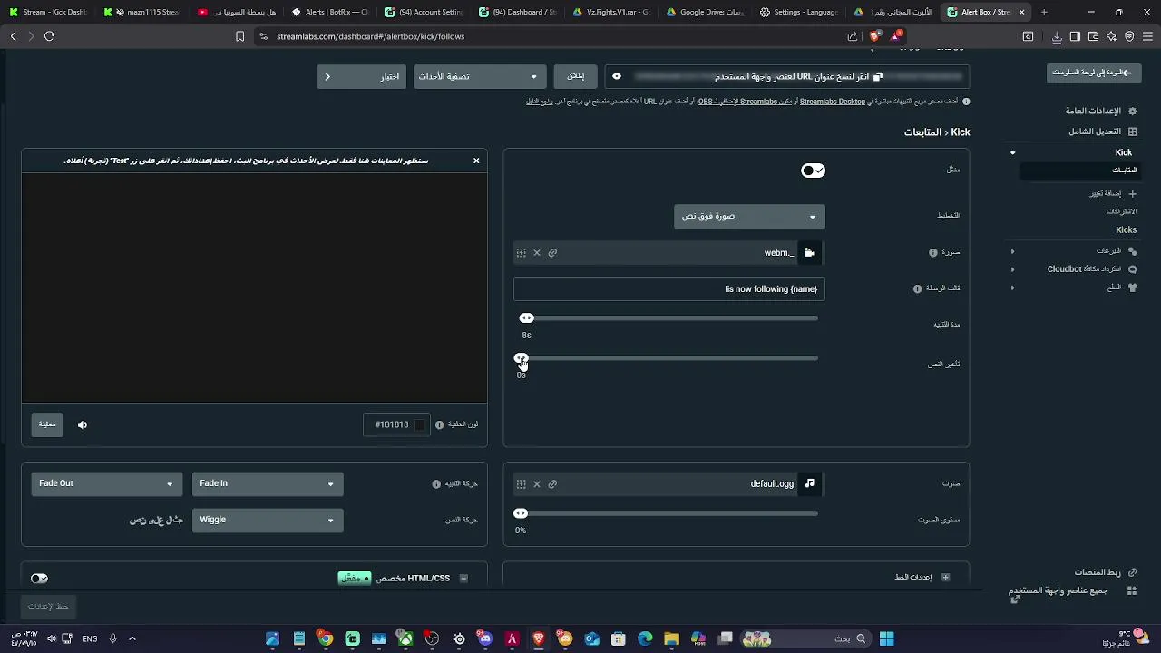
Task: Open general settings in sidebar
Action: pyautogui.click(x=1100, y=111)
